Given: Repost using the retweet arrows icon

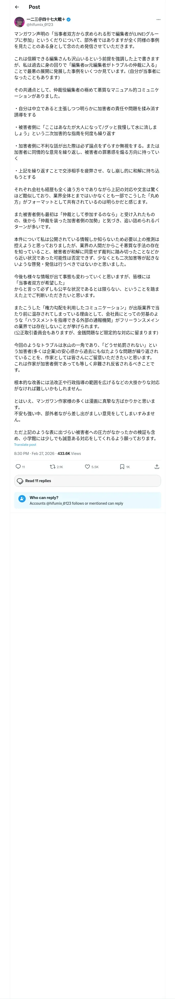Looking at the screenshot, I should coord(52,467).
